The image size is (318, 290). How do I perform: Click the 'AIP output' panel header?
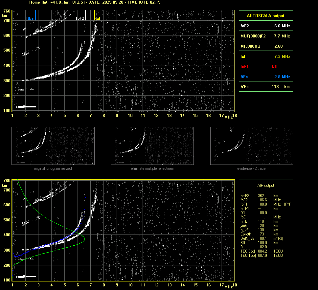click(266, 186)
